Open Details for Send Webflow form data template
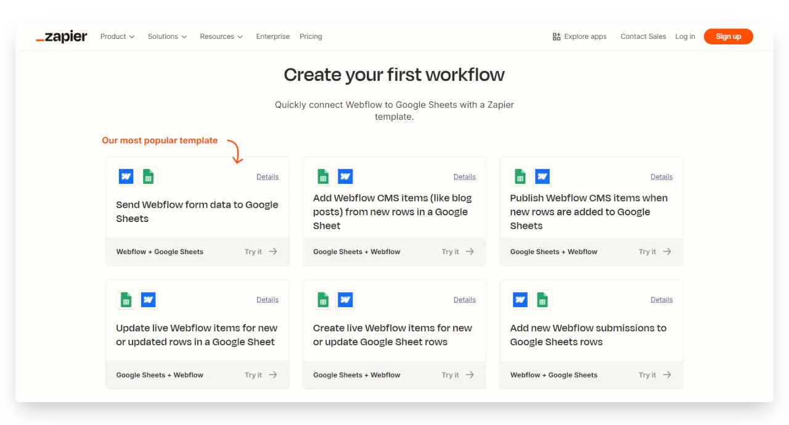 (x=268, y=176)
